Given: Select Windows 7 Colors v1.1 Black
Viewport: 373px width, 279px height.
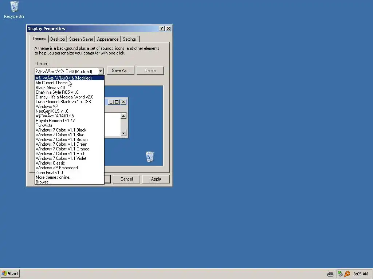Looking at the screenshot, I should (x=70, y=130).
